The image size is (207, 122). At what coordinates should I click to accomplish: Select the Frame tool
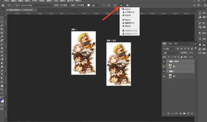(x=2, y=33)
